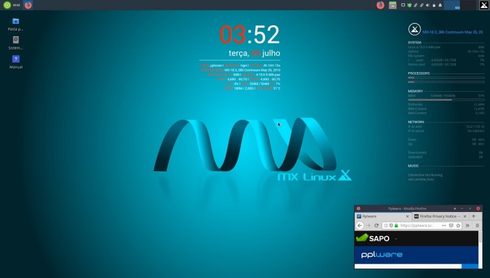
Task: Open the Sistema desktop shortcut
Action: pos(16,41)
